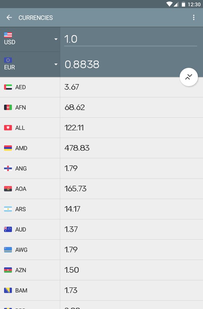This screenshot has height=309, width=203.
Task: Tap the collapse converter round button
Action: (x=189, y=77)
